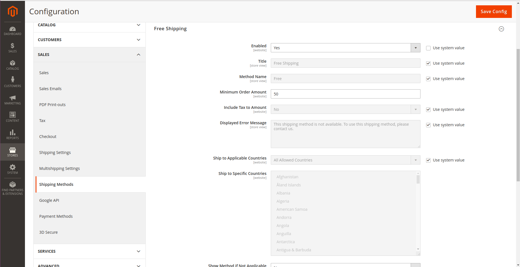
Task: Click the Minimum Order Amount input field
Action: coord(345,94)
